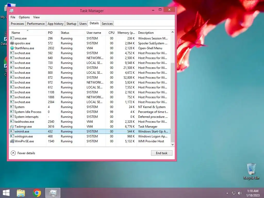Switch to the Performance tab
This screenshot has height=198, width=264.
(36, 23)
